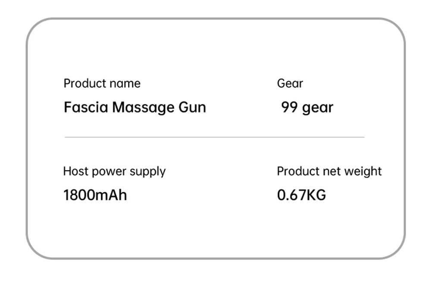Select the "1800mAh" battery value

point(95,195)
